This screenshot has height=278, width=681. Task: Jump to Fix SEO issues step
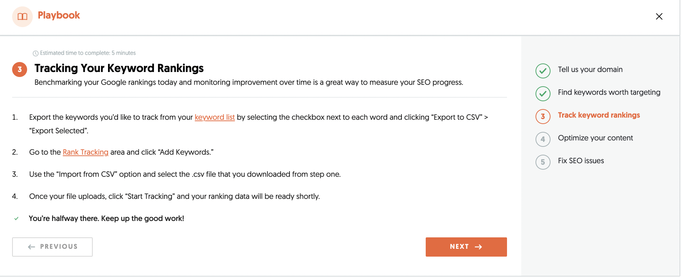[581, 161]
